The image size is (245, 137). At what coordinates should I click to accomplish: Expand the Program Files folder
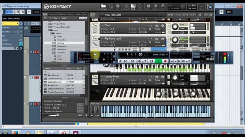tap(49, 24)
